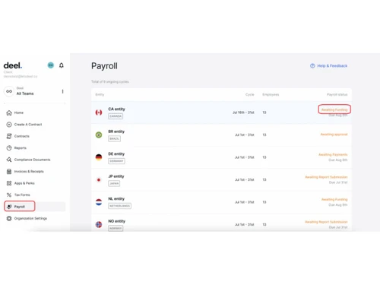Click the NETHERLANDS country tag
380x285 pixels.
(x=120, y=206)
